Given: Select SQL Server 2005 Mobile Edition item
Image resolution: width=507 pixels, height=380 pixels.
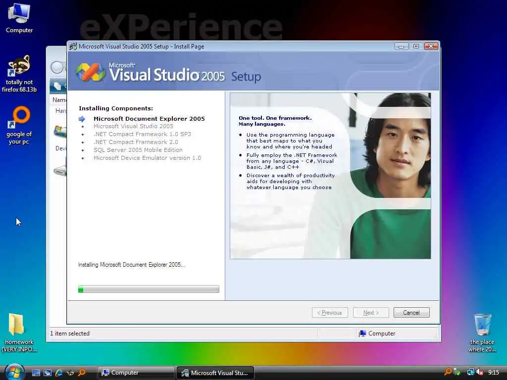Looking at the screenshot, I should 138,150.
